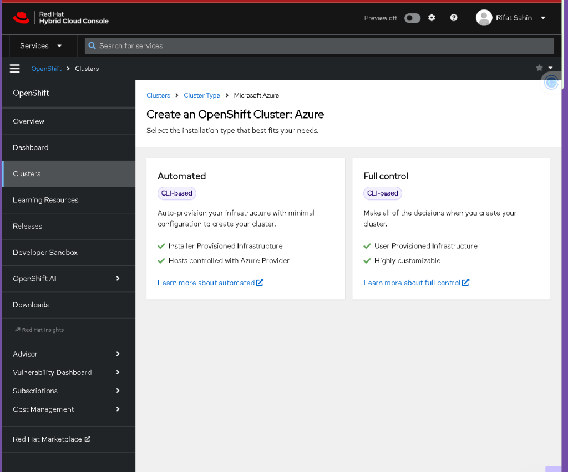This screenshot has height=472, width=568.
Task: Click Hosts controlled with Azure Provider text
Action: 229,261
